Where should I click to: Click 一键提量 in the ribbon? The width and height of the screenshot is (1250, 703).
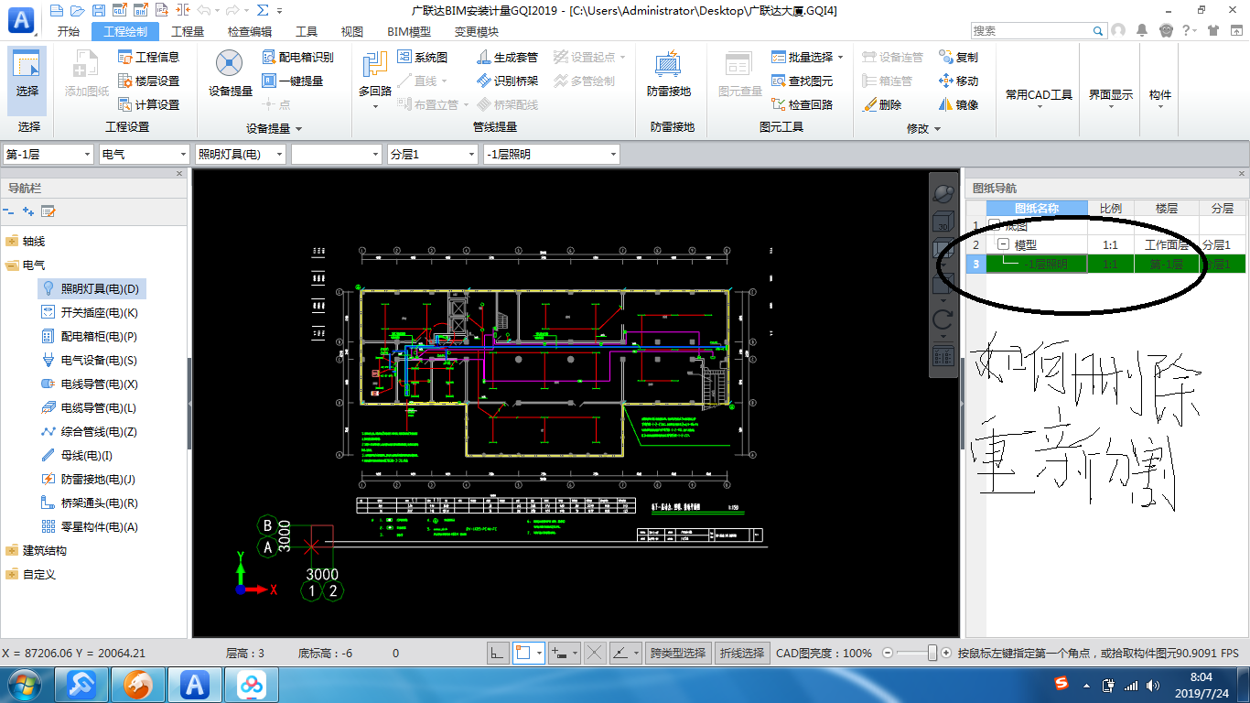pyautogui.click(x=293, y=81)
